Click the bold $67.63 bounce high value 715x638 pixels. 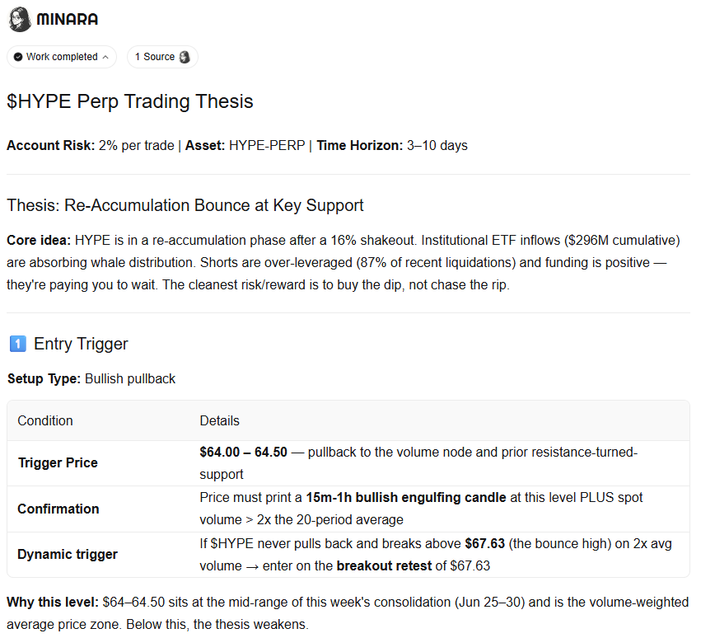tap(484, 543)
